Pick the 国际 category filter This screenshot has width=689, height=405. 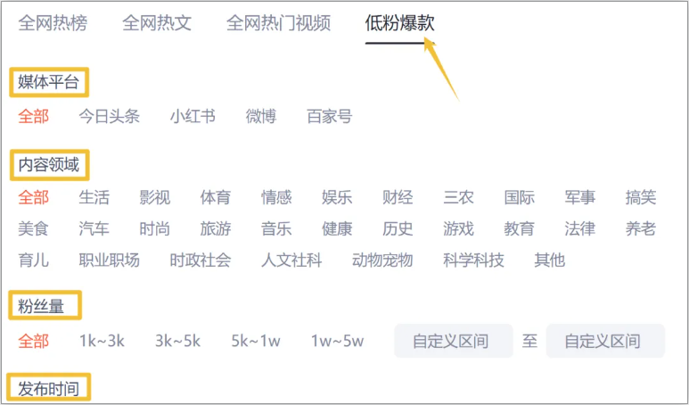click(520, 197)
